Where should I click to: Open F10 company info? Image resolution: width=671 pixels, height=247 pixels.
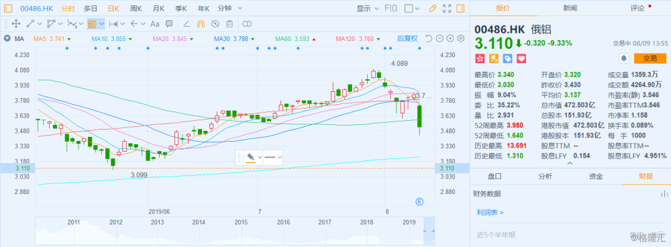click(391, 8)
